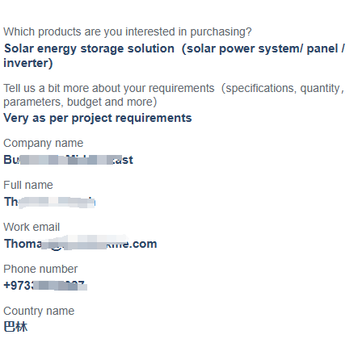Image resolution: width=354 pixels, height=339 pixels.
Task: Click 'parameters, budget and more)' line
Action: 80,102
